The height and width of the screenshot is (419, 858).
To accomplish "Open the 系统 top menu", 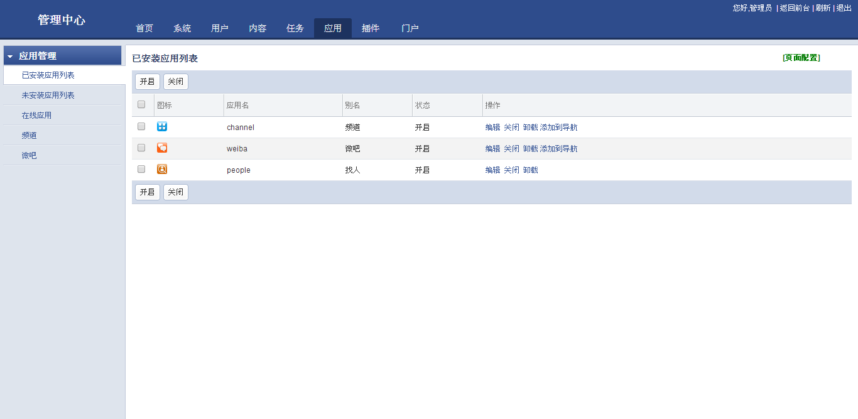I will pyautogui.click(x=182, y=28).
